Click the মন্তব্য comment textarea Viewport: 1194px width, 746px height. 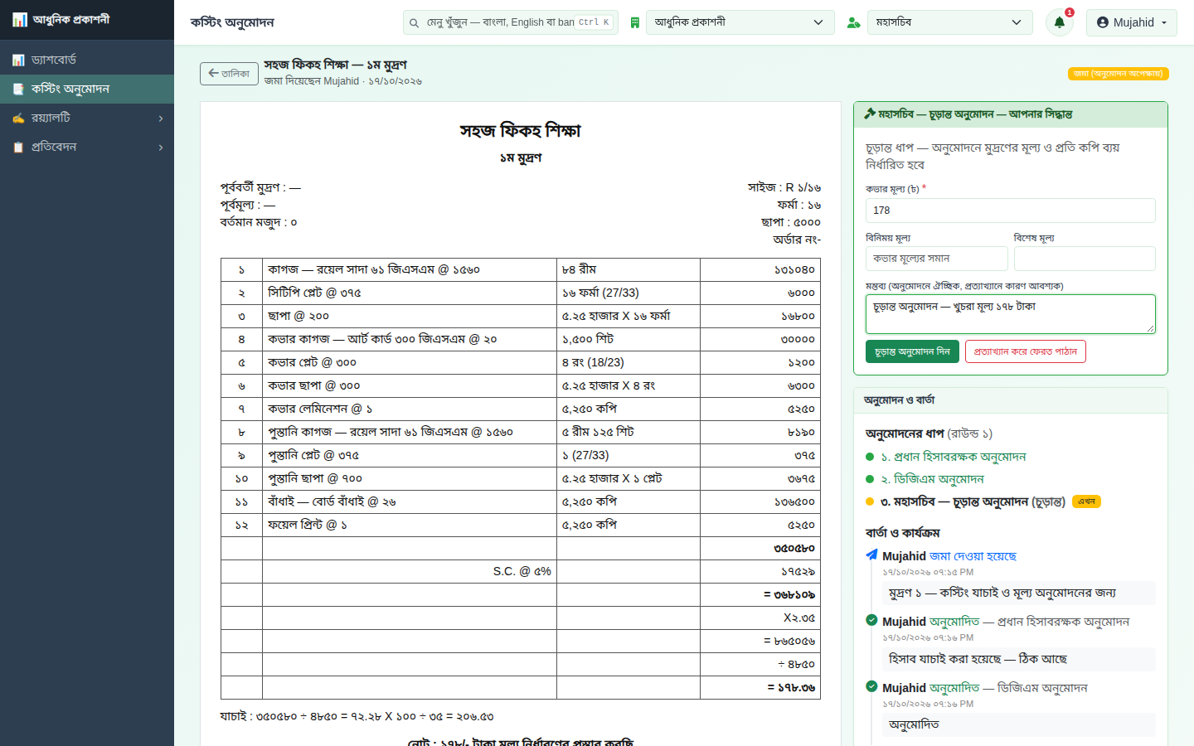[1010, 314]
